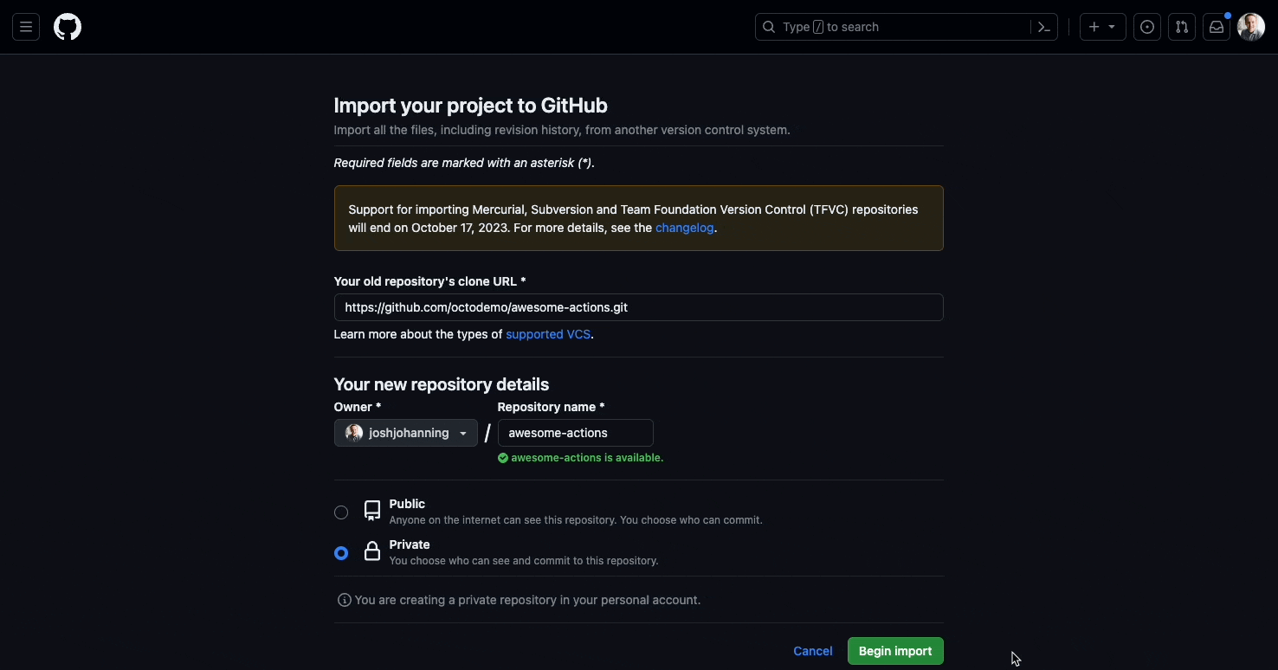The width and height of the screenshot is (1278, 670).
Task: Select the Public repository visibility option
Action: 340,512
